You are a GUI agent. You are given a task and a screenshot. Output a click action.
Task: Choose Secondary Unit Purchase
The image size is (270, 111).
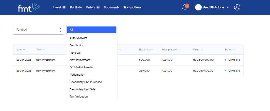point(86,82)
